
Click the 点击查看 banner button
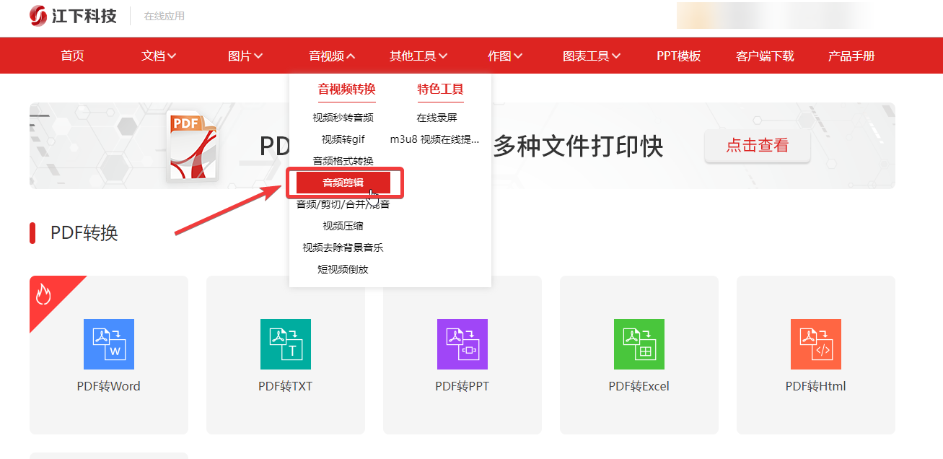(x=757, y=146)
